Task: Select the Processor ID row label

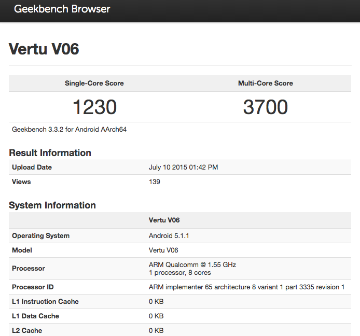Action: pos(33,287)
